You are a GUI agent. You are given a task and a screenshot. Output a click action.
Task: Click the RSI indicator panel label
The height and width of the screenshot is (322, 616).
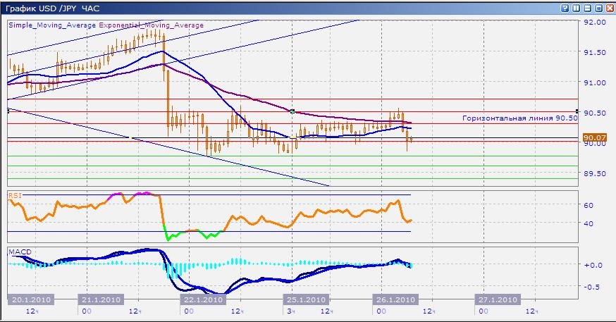[x=15, y=196]
